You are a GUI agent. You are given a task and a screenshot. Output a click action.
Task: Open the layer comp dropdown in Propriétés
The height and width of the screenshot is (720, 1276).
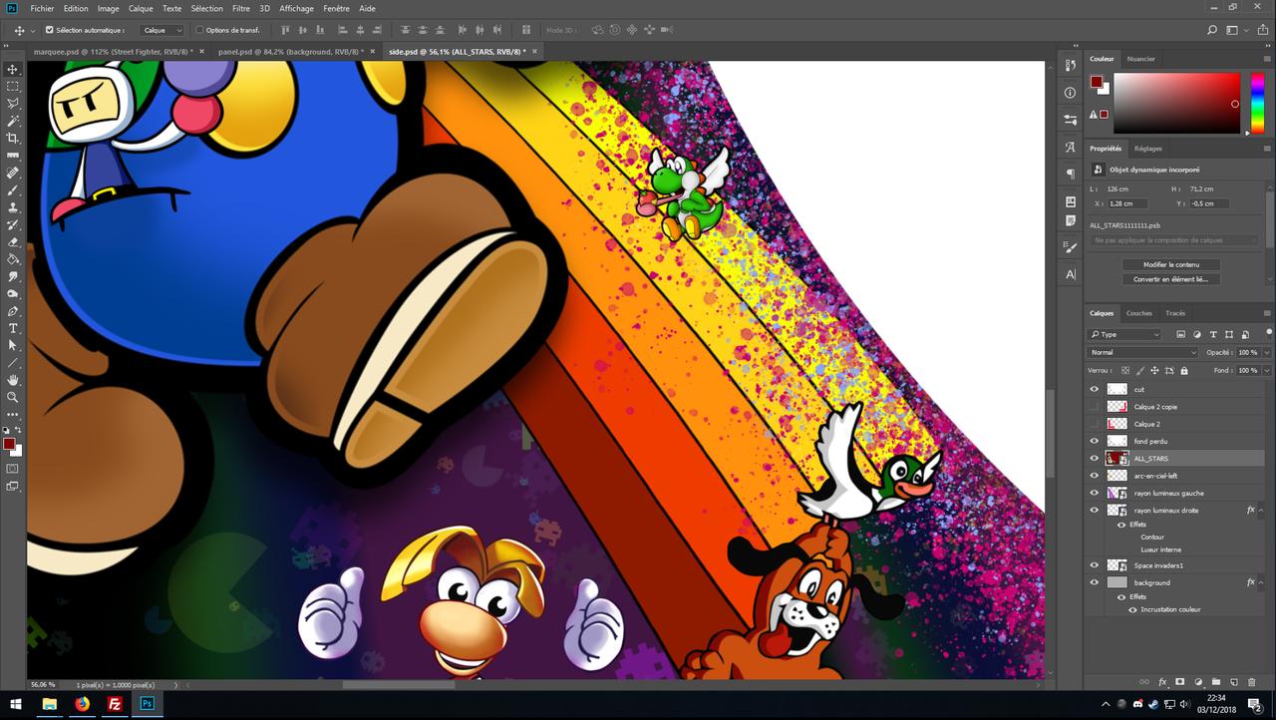[1174, 240]
